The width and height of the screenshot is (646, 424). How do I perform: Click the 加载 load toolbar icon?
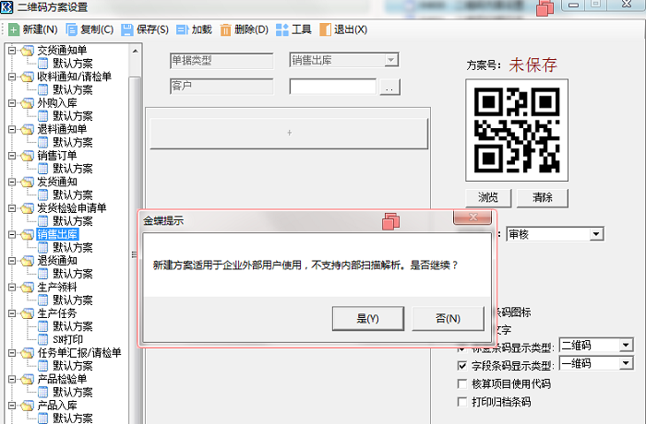pyautogui.click(x=182, y=29)
